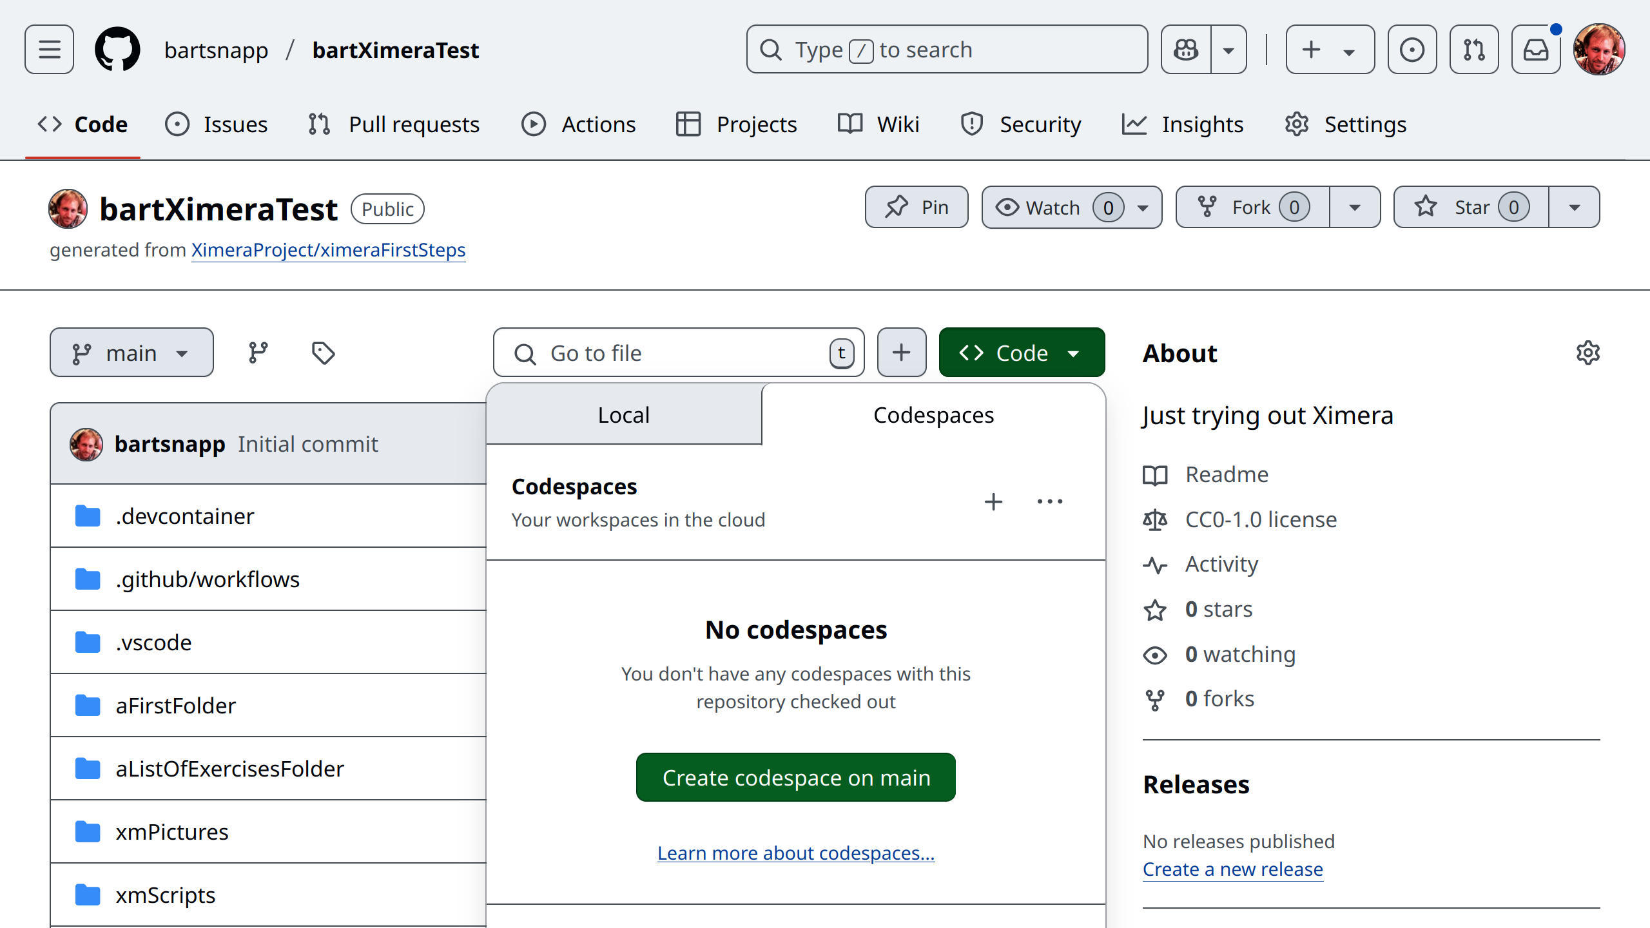1650x928 pixels.
Task: View tags icon in file toolbar
Action: (323, 353)
